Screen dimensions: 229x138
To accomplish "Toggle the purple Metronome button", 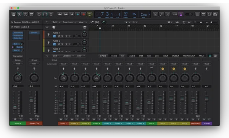I will (181, 14).
